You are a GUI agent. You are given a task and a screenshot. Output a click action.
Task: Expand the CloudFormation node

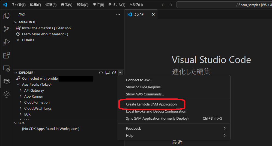pyautogui.click(x=20, y=102)
